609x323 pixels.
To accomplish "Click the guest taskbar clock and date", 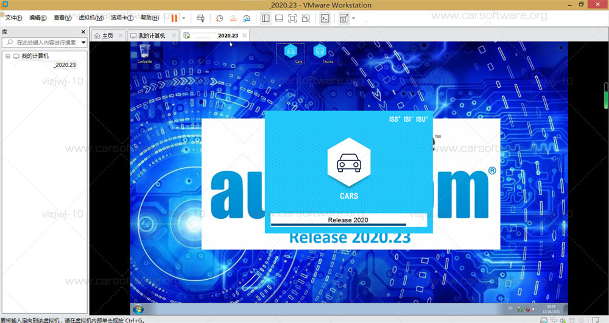I will pyautogui.click(x=551, y=310).
